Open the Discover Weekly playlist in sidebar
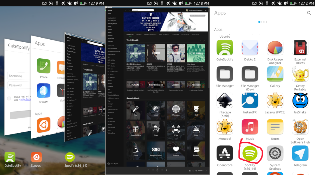The height and width of the screenshot is (175, 315). (113, 48)
